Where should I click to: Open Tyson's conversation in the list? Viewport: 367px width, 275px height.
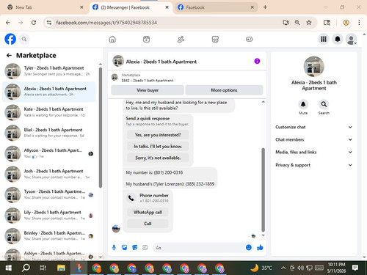point(49,194)
